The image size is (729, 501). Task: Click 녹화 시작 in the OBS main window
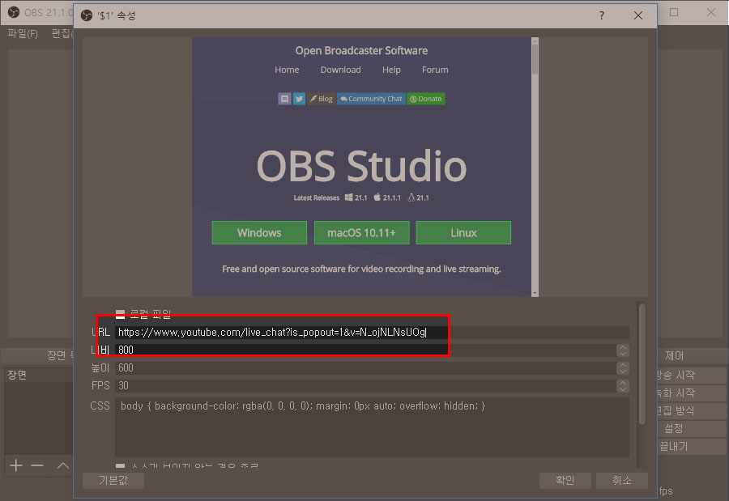(x=692, y=393)
